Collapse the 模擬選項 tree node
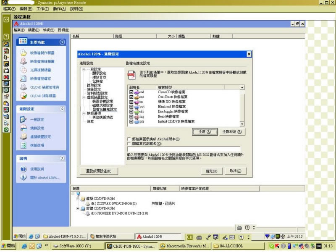The height and width of the screenshot is (252, 336). (x=84, y=113)
